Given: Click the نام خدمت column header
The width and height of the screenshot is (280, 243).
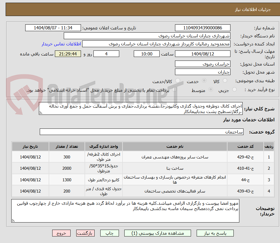Looking at the screenshot, I should 175,147.
